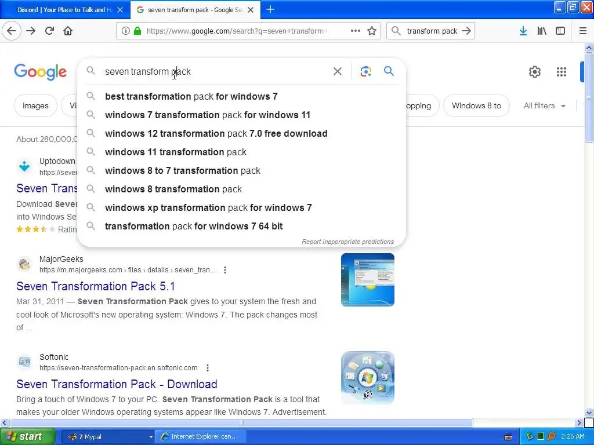Click the orange magnifier tray icon
The width and height of the screenshot is (594, 445).
tap(552, 437)
